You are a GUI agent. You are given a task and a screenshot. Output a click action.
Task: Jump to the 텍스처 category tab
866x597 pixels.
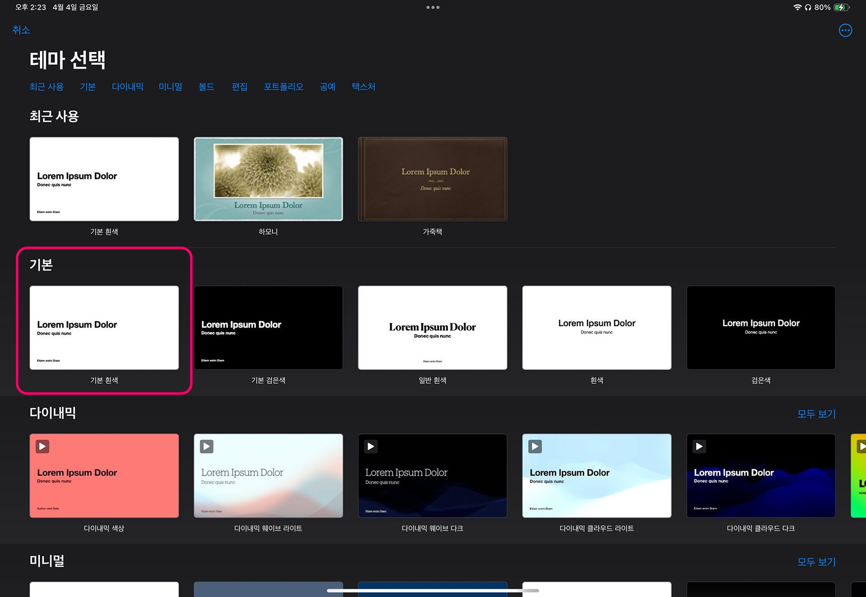pyautogui.click(x=364, y=87)
